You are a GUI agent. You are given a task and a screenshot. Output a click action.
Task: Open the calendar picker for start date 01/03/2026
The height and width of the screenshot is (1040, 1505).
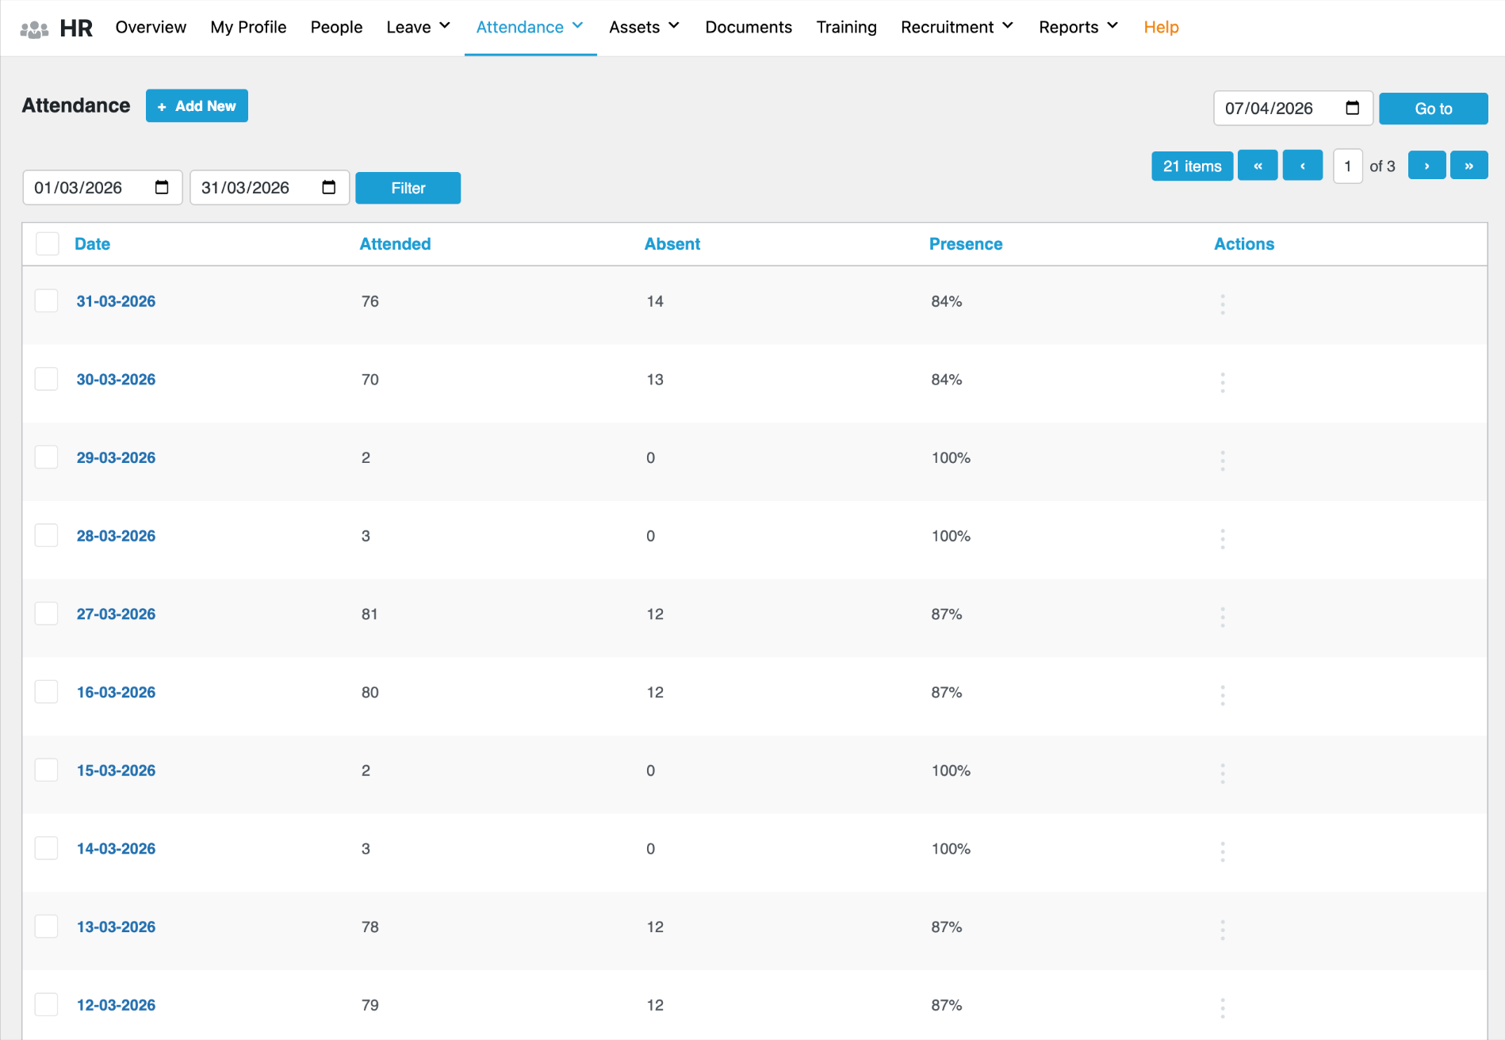point(162,188)
